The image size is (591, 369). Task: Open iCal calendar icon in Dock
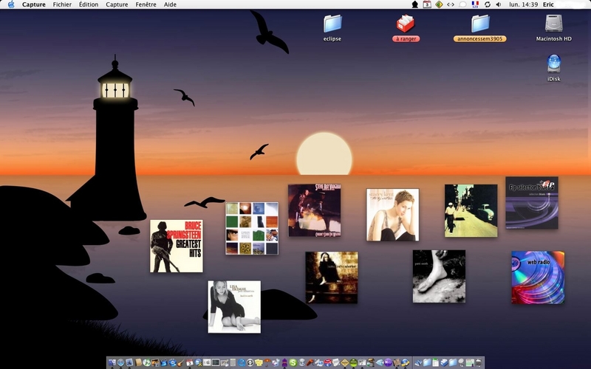tap(189, 362)
